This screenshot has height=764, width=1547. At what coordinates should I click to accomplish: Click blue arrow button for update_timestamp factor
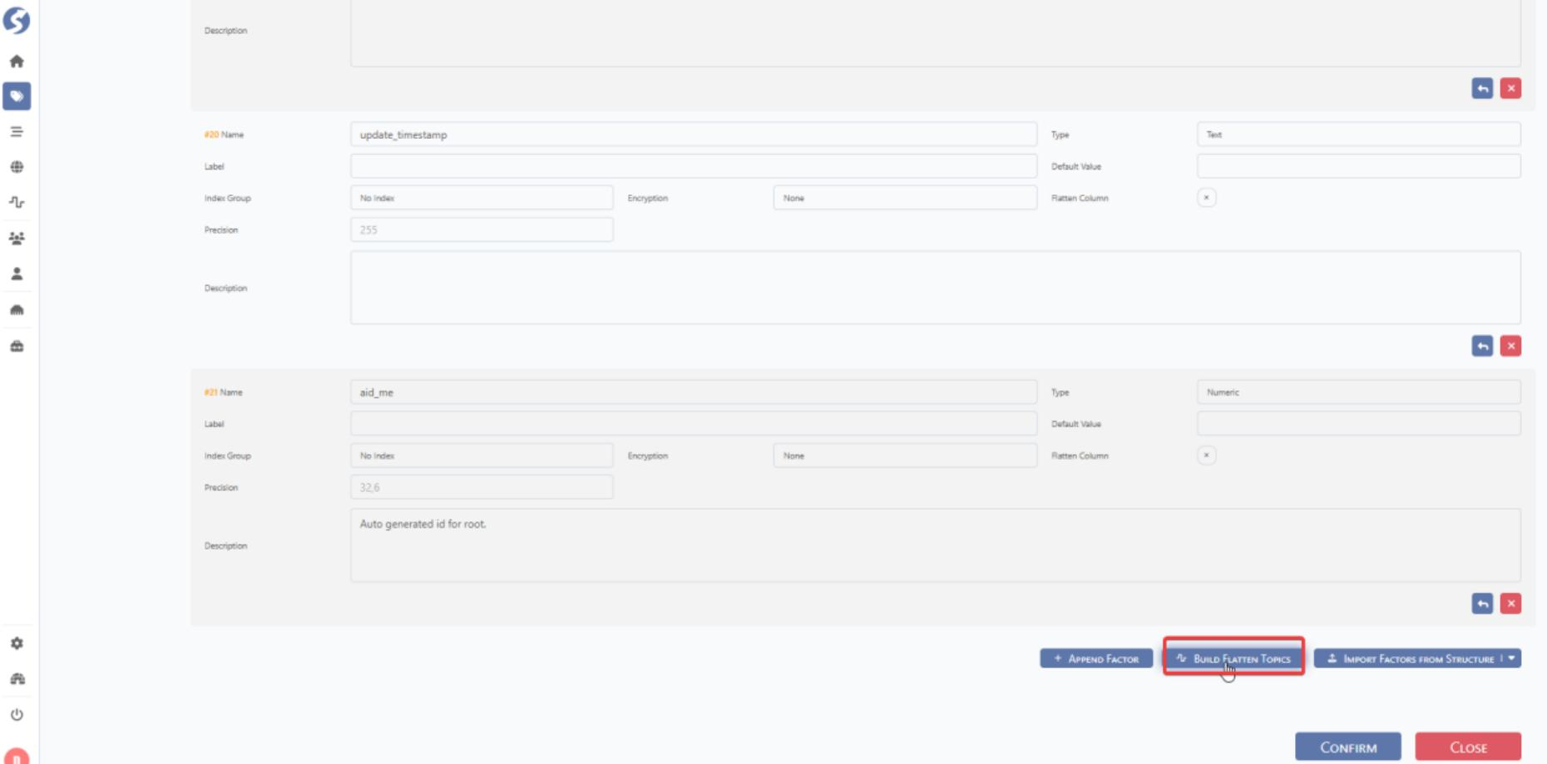tap(1482, 346)
